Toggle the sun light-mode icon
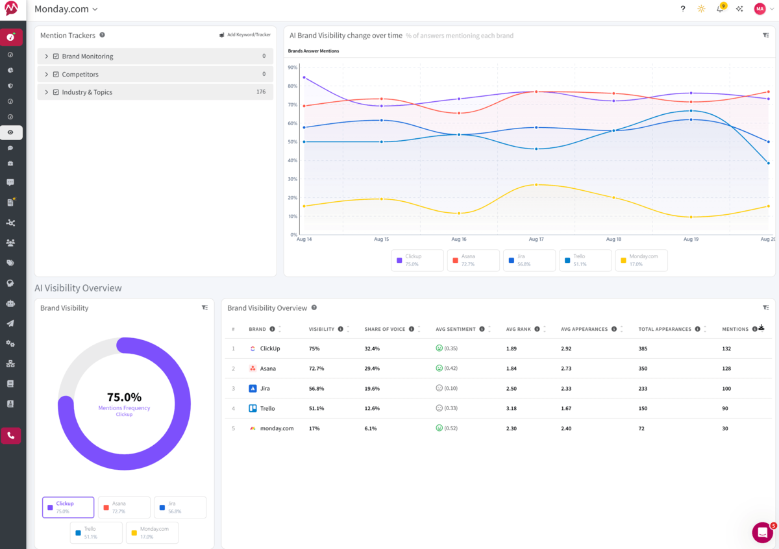The image size is (779, 549). click(701, 8)
